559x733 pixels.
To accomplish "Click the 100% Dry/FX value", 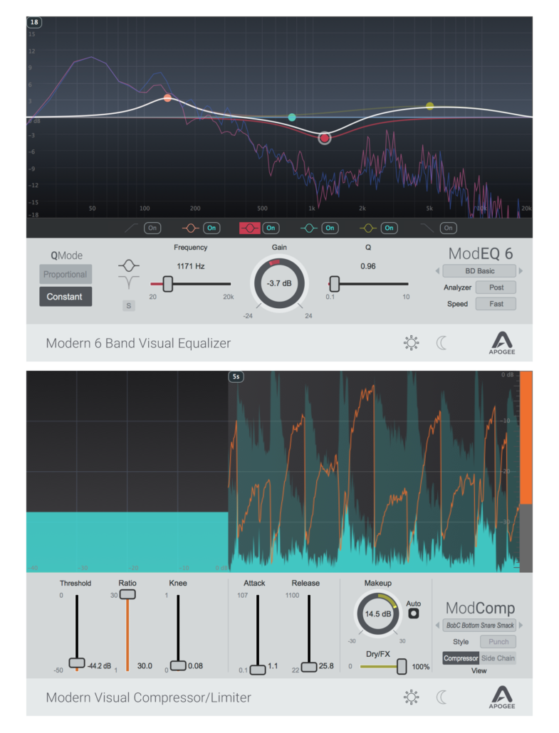I will pyautogui.click(x=421, y=667).
